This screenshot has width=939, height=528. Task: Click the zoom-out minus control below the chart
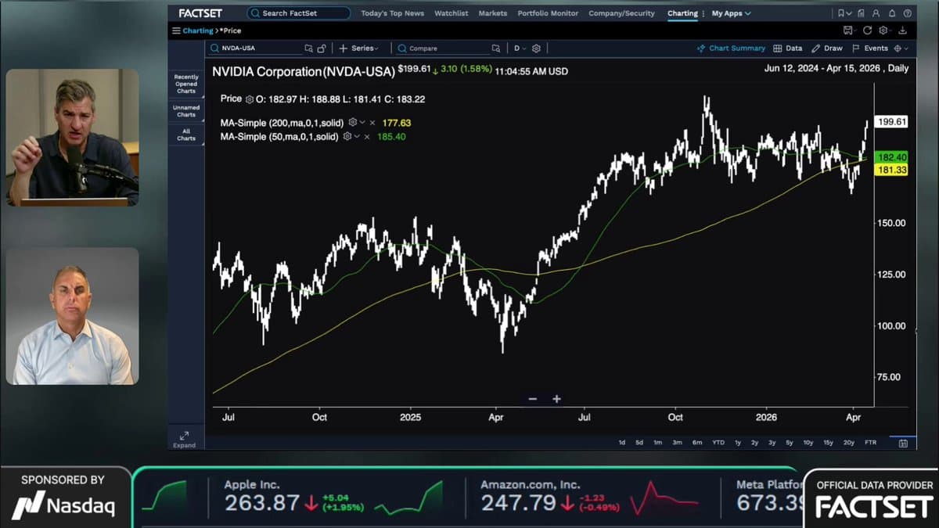pos(532,399)
